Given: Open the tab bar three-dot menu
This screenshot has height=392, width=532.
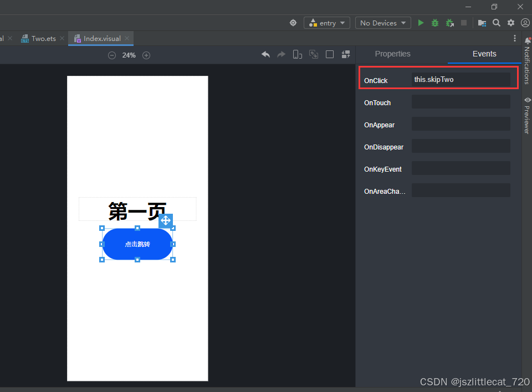Looking at the screenshot, I should click(x=515, y=39).
